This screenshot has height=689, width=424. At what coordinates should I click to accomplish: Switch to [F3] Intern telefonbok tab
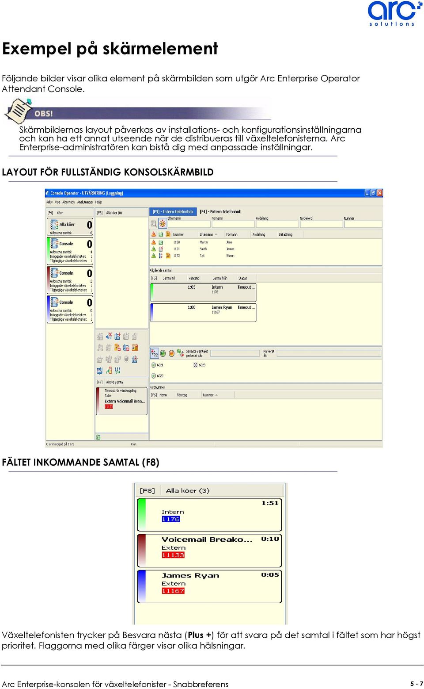click(x=173, y=211)
